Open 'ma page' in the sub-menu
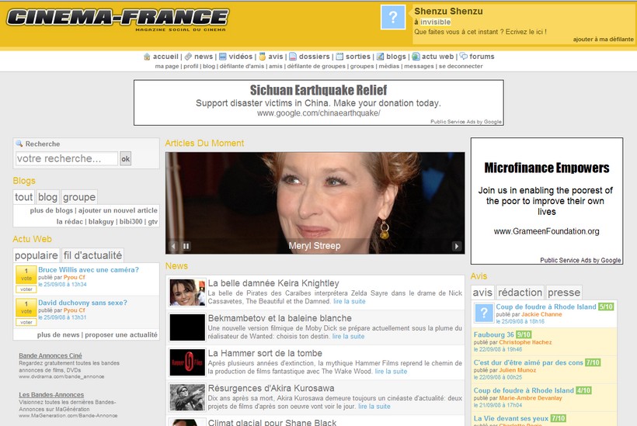The image size is (637, 426). pyautogui.click(x=167, y=66)
